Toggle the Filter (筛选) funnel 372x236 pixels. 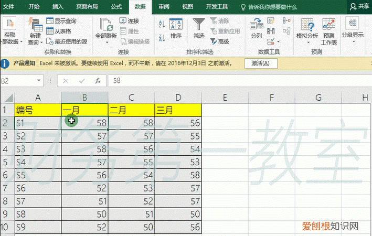click(198, 28)
